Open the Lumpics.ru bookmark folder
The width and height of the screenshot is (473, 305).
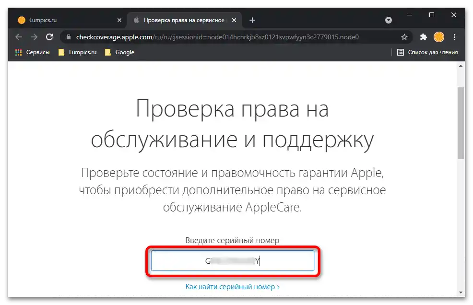78,52
